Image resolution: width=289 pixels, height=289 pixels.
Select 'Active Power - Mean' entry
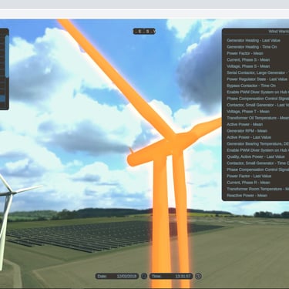click(244, 124)
